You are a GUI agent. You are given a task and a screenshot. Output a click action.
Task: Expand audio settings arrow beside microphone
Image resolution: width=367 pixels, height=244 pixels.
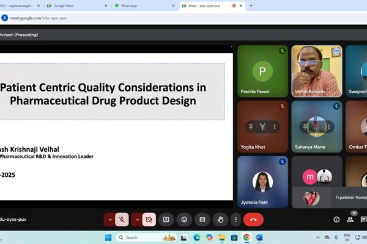coord(110,219)
